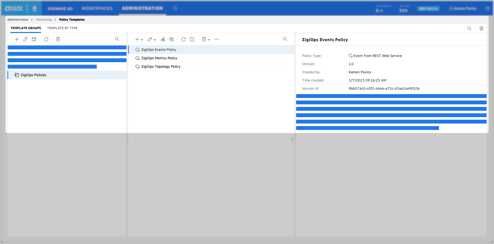
Task: Go to Monitoring in the breadcrumb
Action: 44,20
